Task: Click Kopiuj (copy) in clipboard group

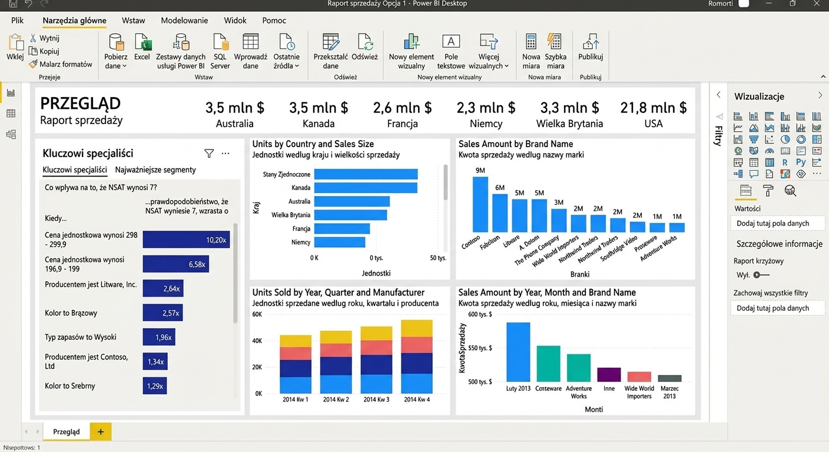Action: pyautogui.click(x=45, y=51)
